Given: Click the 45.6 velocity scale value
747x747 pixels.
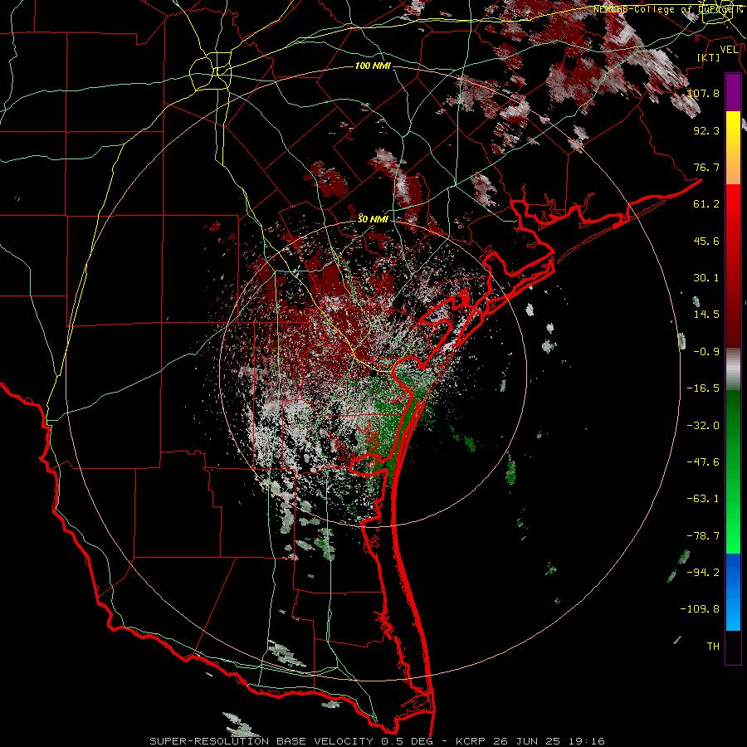Looking at the screenshot, I should click(706, 241).
